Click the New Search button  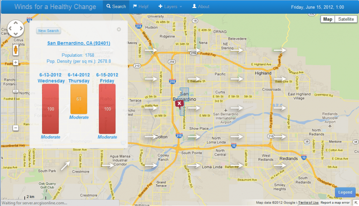point(48,31)
